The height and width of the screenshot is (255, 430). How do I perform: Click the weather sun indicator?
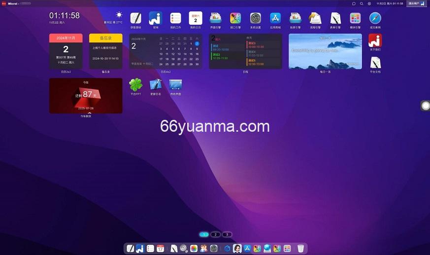pos(119,15)
